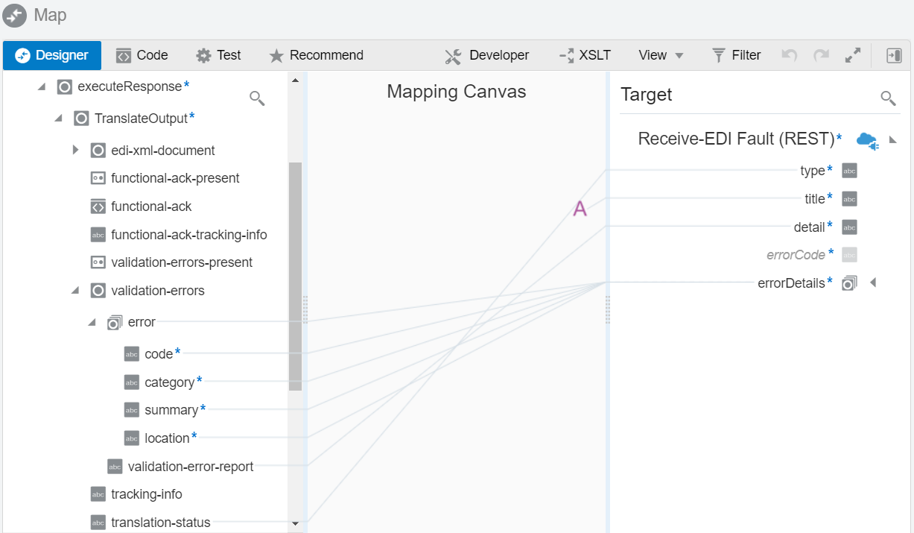The height and width of the screenshot is (533, 914).
Task: Click the cloud icon beside Receive-EDI Fault
Action: pos(867,140)
